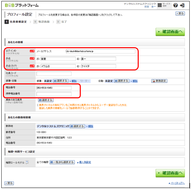Viewport: 191px width, 190px height.
Task: Click the logout arrow icon
Action: (x=182, y=5)
